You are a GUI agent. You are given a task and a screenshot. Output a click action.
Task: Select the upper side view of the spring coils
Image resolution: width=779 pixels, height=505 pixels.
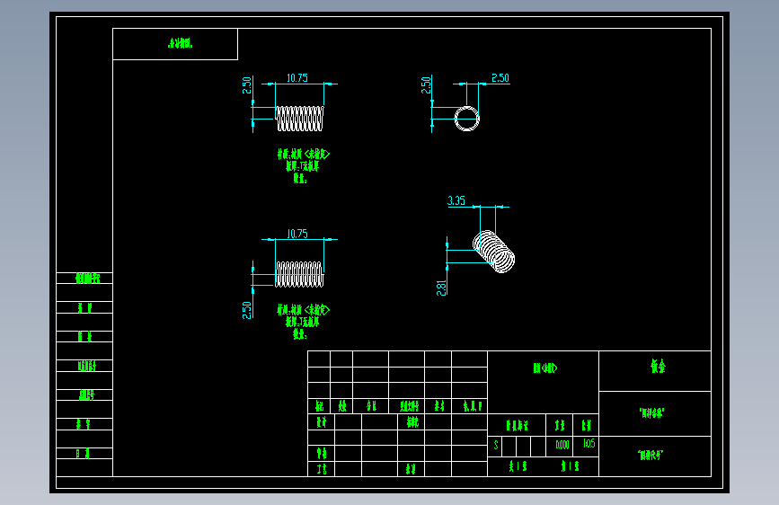click(x=299, y=119)
